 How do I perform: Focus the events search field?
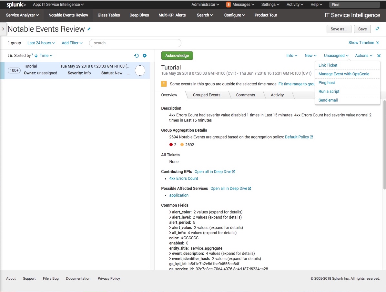pos(135,43)
